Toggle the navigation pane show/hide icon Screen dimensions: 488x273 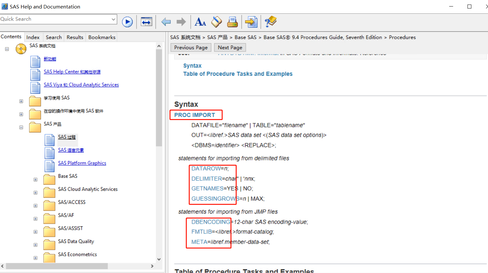tap(146, 22)
